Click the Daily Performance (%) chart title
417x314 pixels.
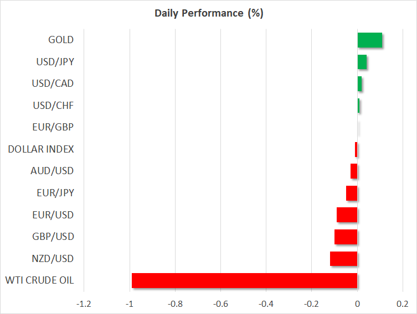[x=208, y=13]
